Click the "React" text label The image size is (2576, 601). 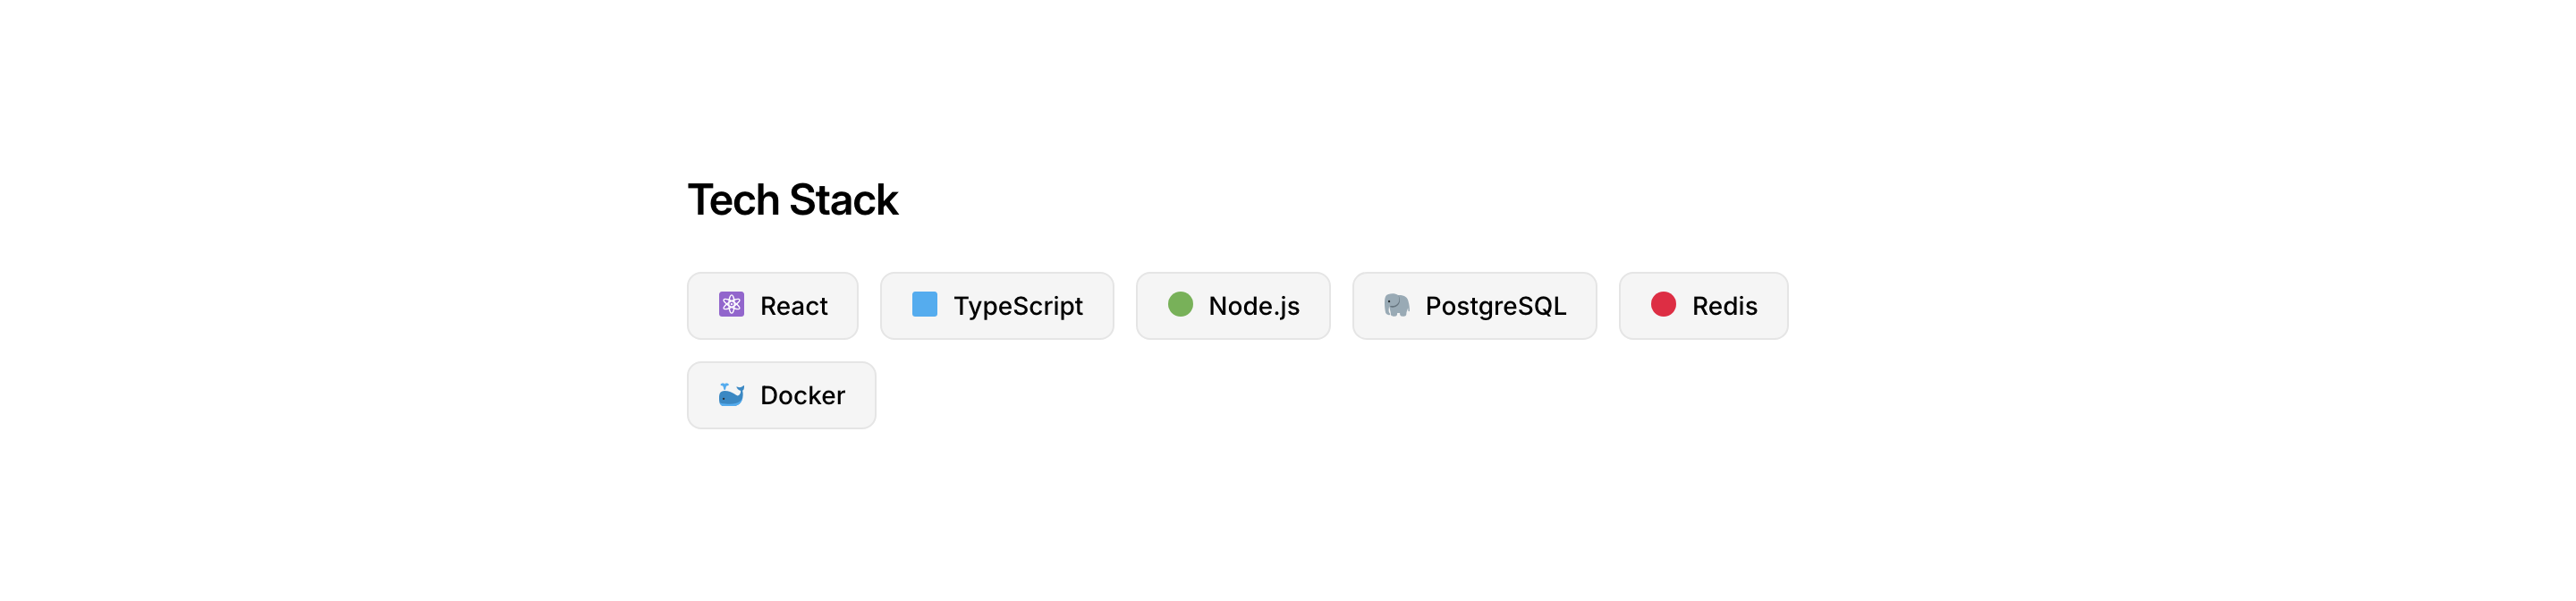click(x=793, y=306)
